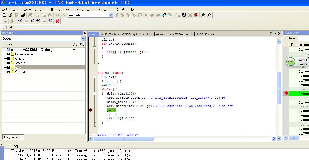Compile the current file
309x160 pixels.
(x=178, y=15)
